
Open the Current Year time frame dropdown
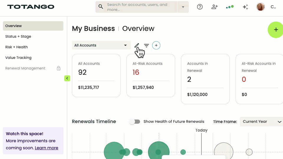261,122
